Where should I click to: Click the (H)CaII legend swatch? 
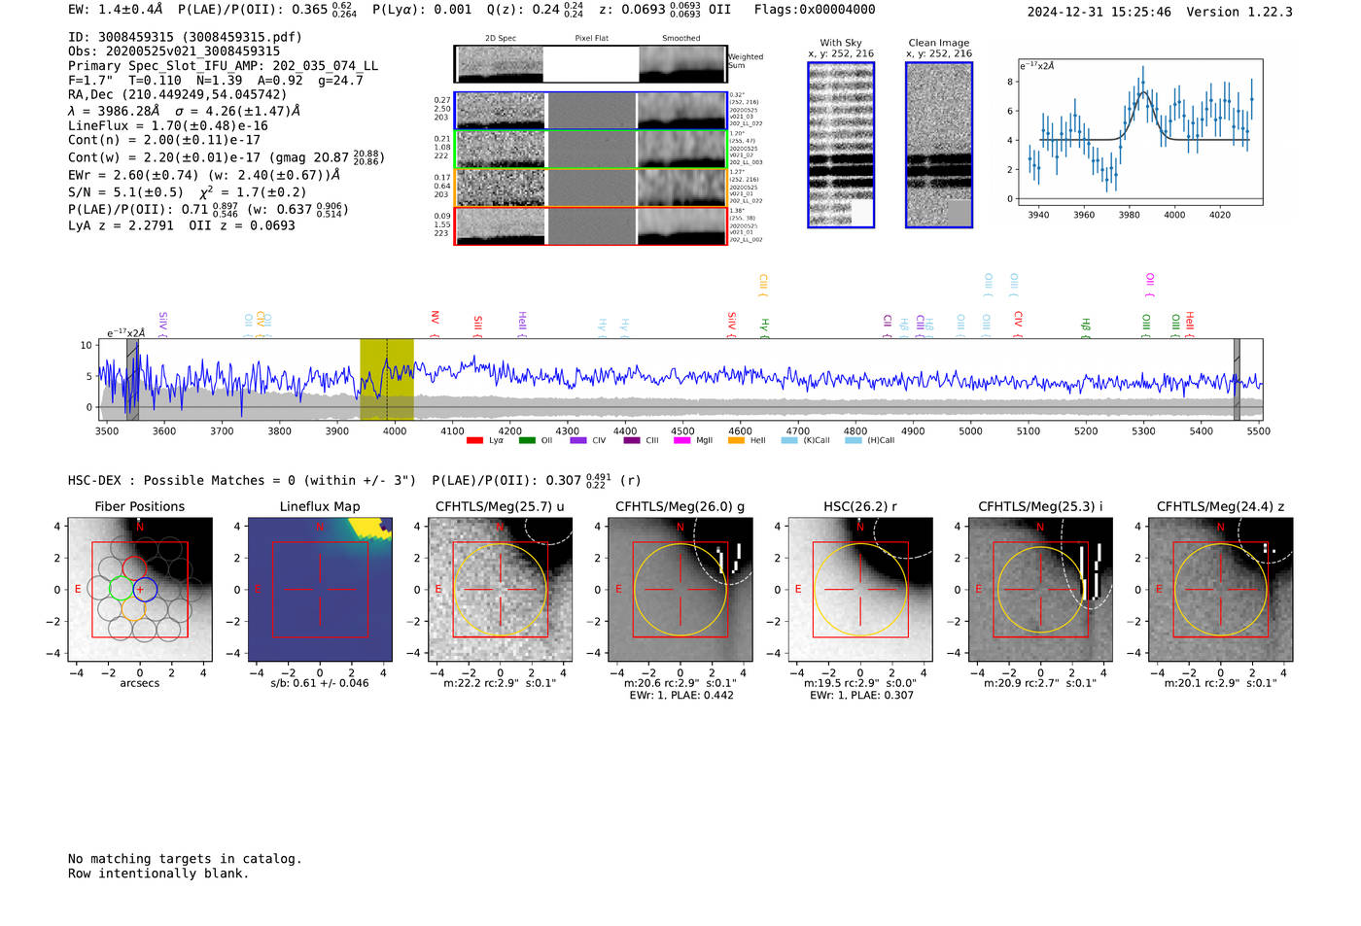[854, 440]
